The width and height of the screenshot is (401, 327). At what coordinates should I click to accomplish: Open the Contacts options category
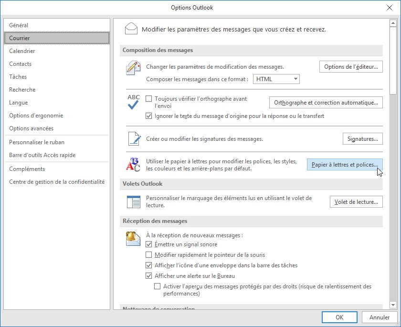point(57,63)
